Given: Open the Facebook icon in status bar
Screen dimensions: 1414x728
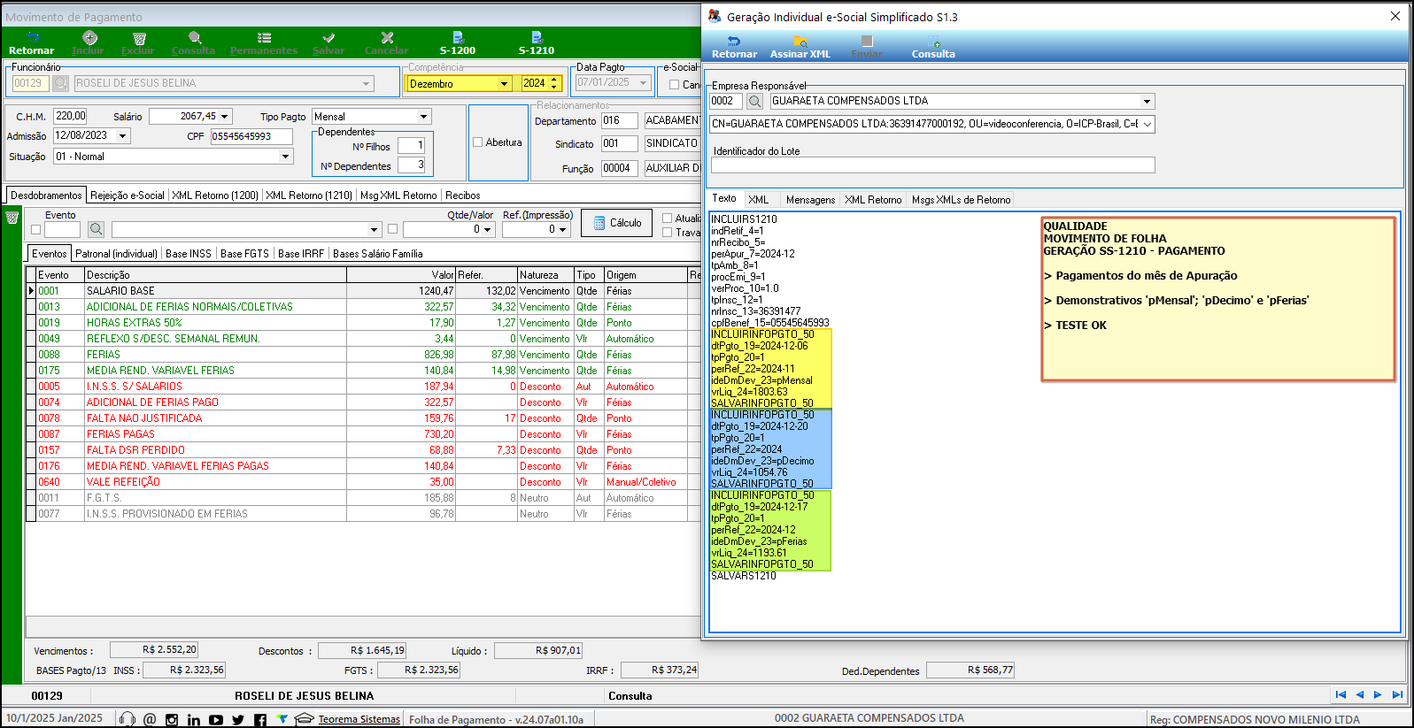Looking at the screenshot, I should [260, 719].
